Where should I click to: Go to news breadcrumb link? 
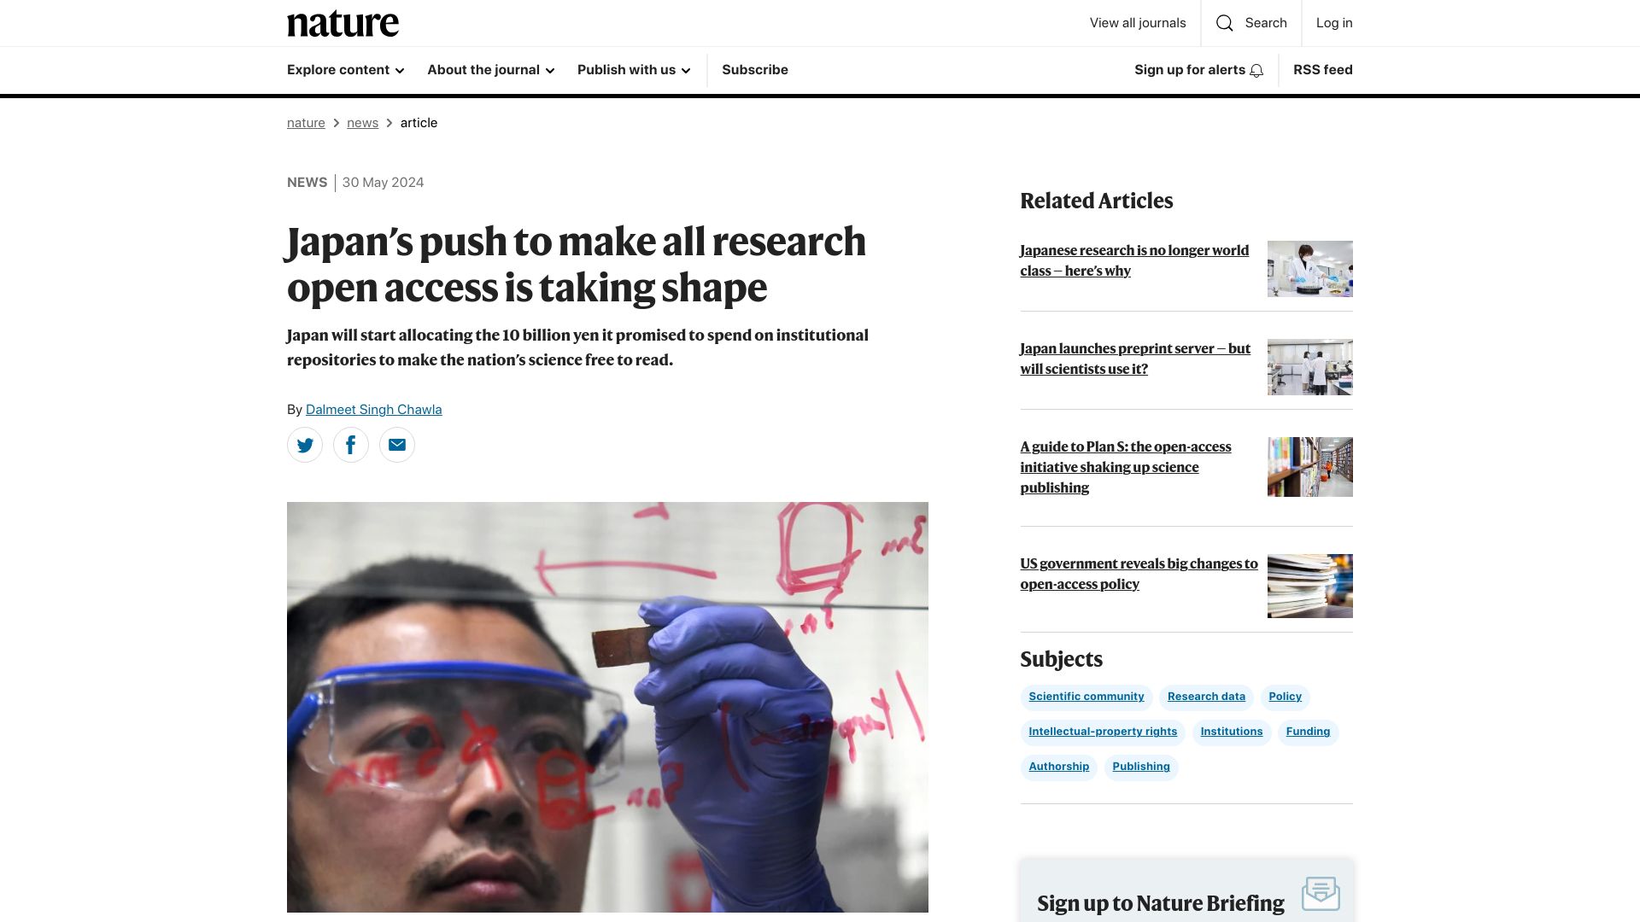362,123
